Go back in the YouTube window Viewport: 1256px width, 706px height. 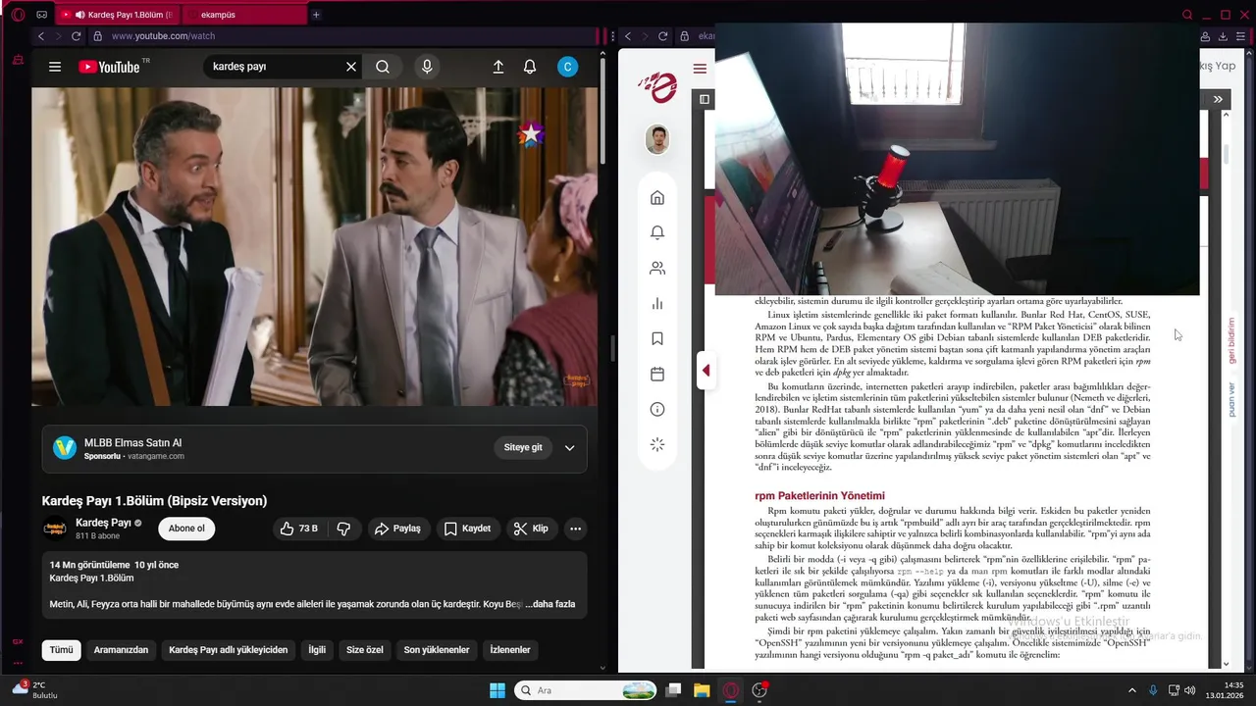[41, 36]
